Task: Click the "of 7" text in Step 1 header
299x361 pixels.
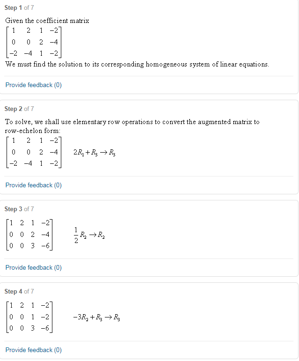Action: pos(29,7)
